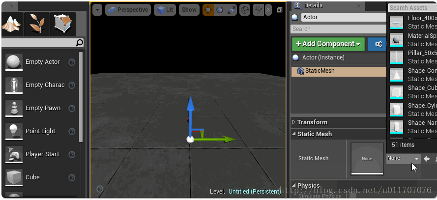Close the left panel tab

click(x=12, y=6)
